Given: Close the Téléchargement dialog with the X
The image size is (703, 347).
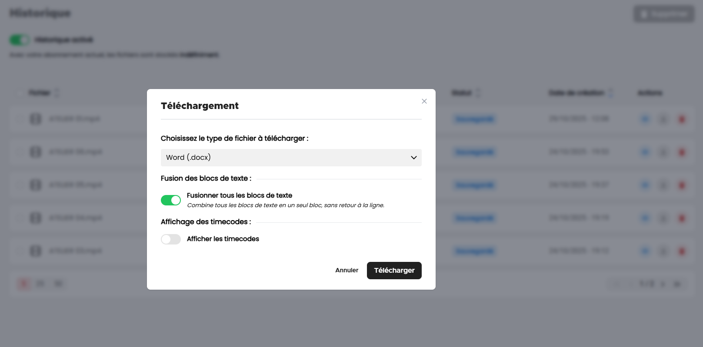Looking at the screenshot, I should click(424, 101).
